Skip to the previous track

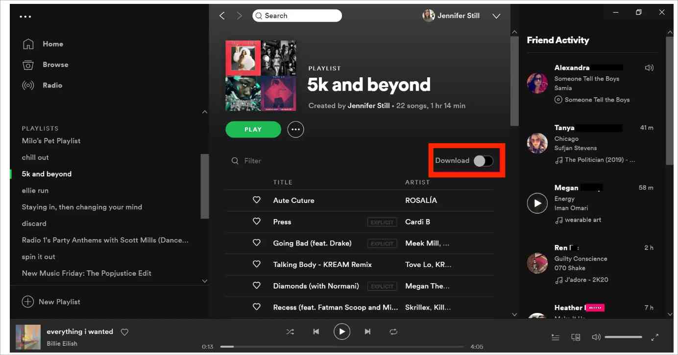[316, 332]
